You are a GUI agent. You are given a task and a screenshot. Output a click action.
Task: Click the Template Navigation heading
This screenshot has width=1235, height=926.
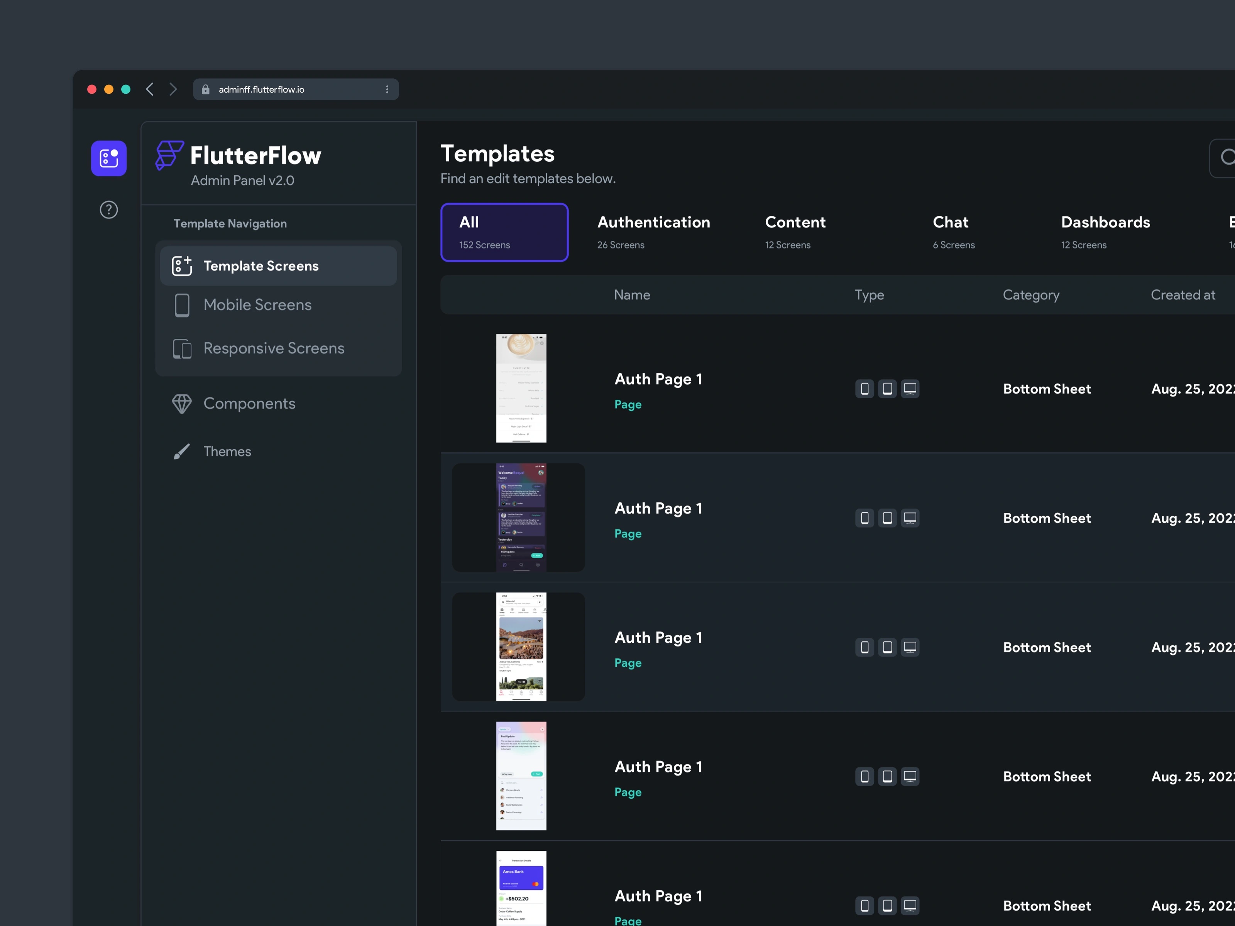pos(230,224)
